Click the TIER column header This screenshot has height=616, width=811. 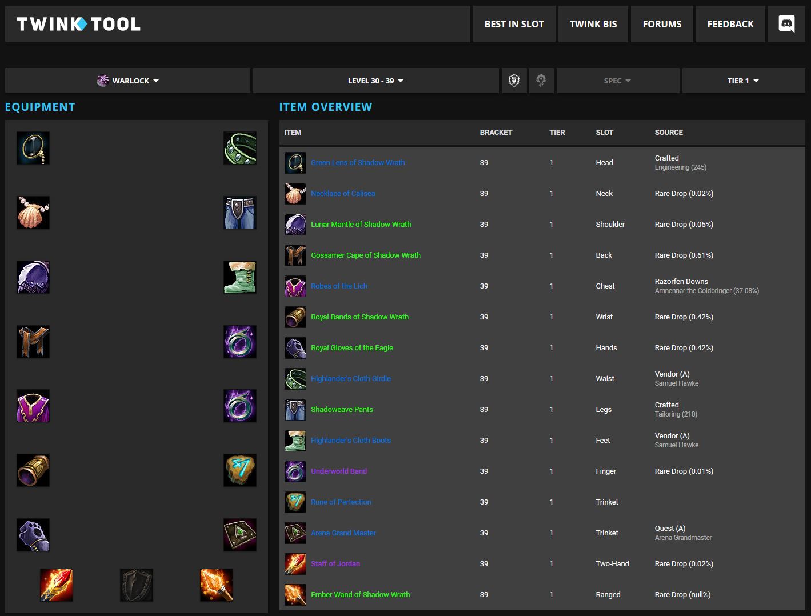(557, 133)
